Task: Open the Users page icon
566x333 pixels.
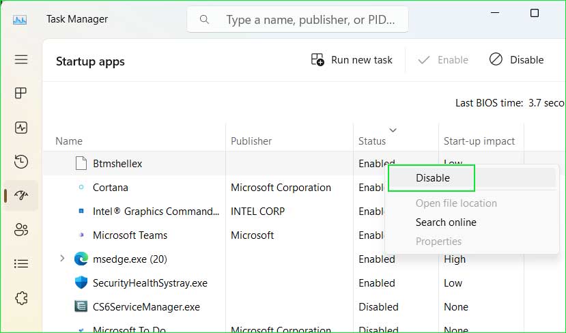Action: coord(21,229)
